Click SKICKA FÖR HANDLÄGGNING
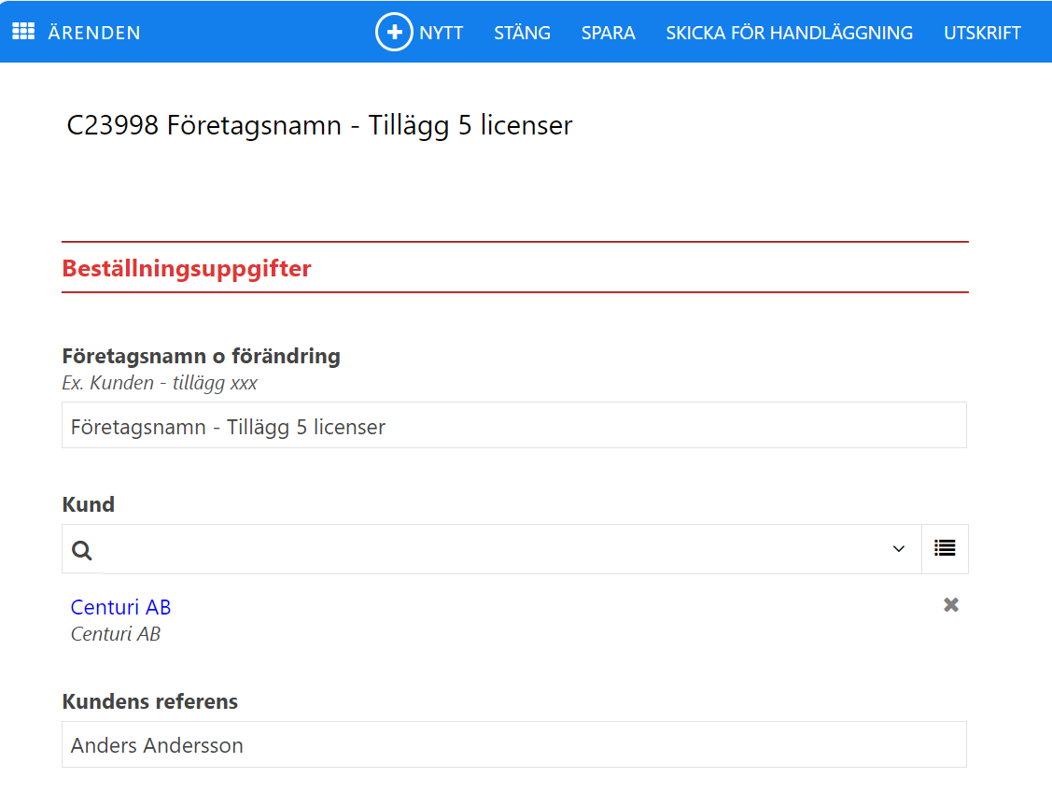The height and width of the screenshot is (791, 1052). (x=789, y=33)
